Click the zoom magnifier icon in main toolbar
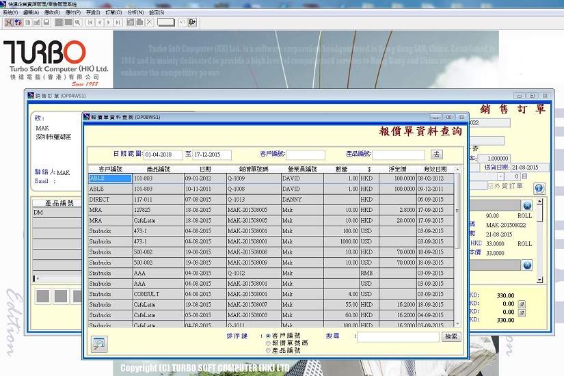The width and height of the screenshot is (564, 376). pos(78,22)
